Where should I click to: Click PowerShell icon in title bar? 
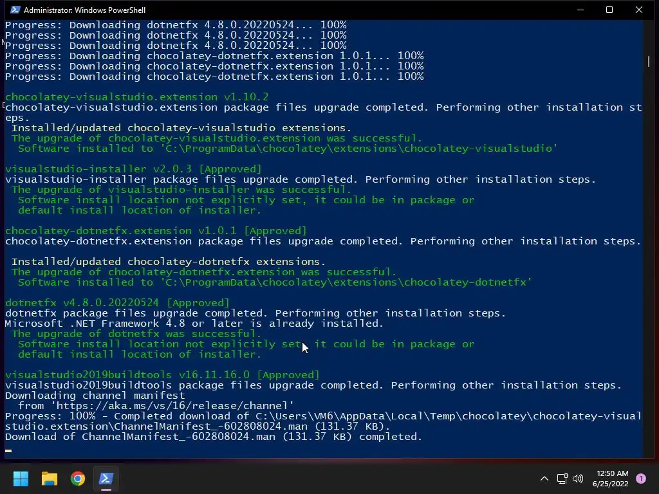pos(15,10)
